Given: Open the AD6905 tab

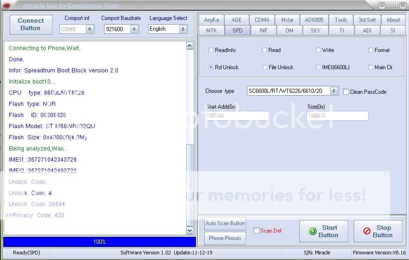Looking at the screenshot, I should pyautogui.click(x=314, y=20).
